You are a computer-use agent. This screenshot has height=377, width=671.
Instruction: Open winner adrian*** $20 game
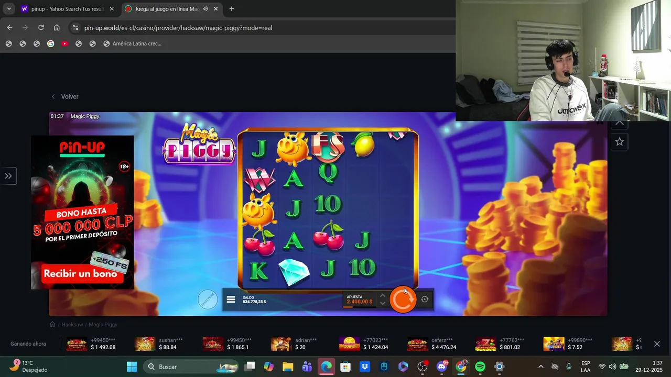click(294, 344)
